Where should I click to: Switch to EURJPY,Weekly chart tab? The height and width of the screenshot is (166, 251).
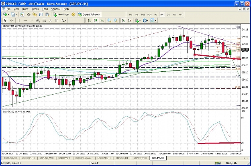click(x=84, y=158)
